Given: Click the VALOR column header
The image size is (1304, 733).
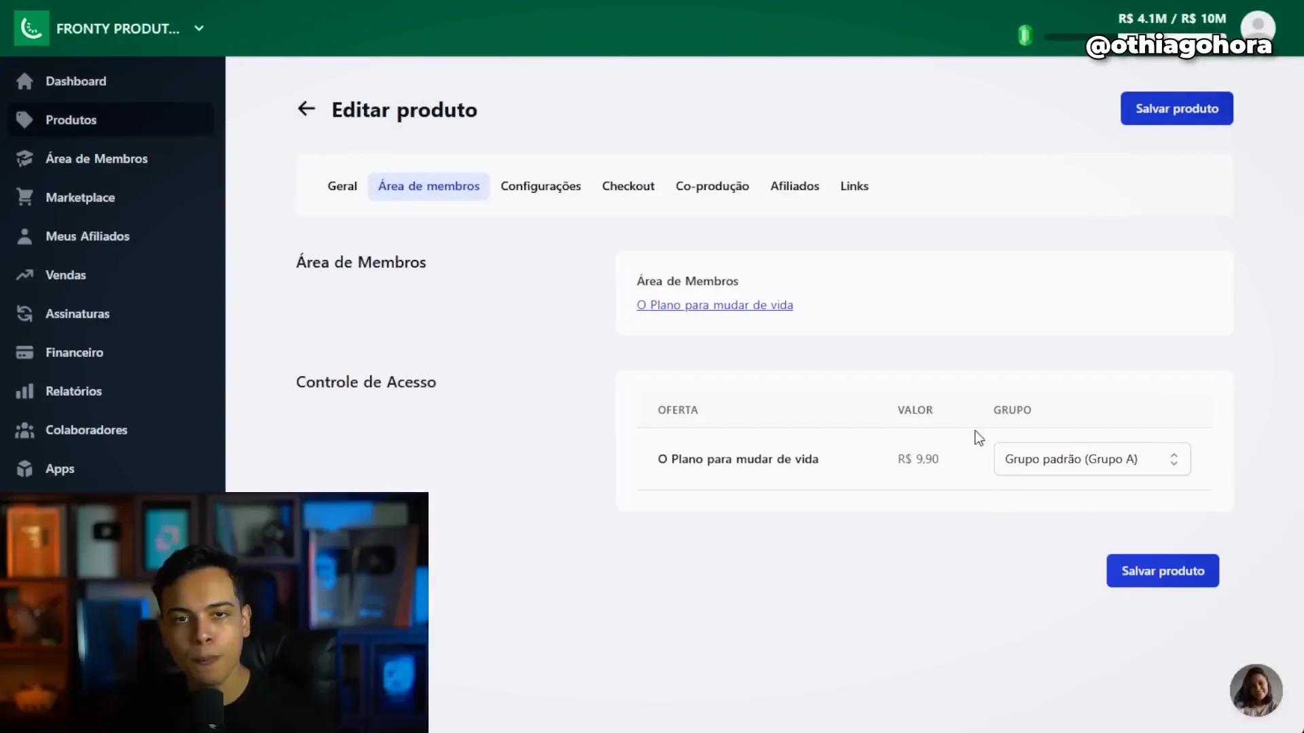Looking at the screenshot, I should (915, 410).
